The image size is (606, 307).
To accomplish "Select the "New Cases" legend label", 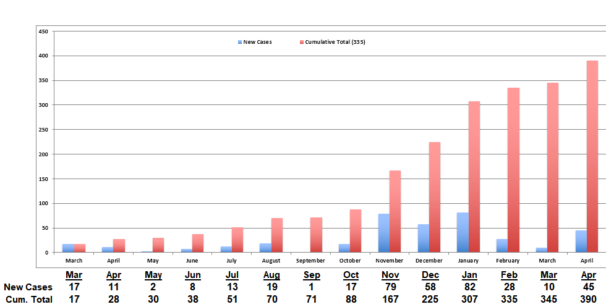I will [257, 43].
